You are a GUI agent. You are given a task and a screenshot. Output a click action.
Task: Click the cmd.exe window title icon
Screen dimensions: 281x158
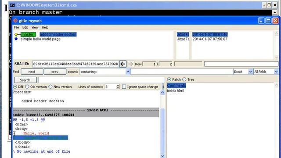(x=12, y=5)
